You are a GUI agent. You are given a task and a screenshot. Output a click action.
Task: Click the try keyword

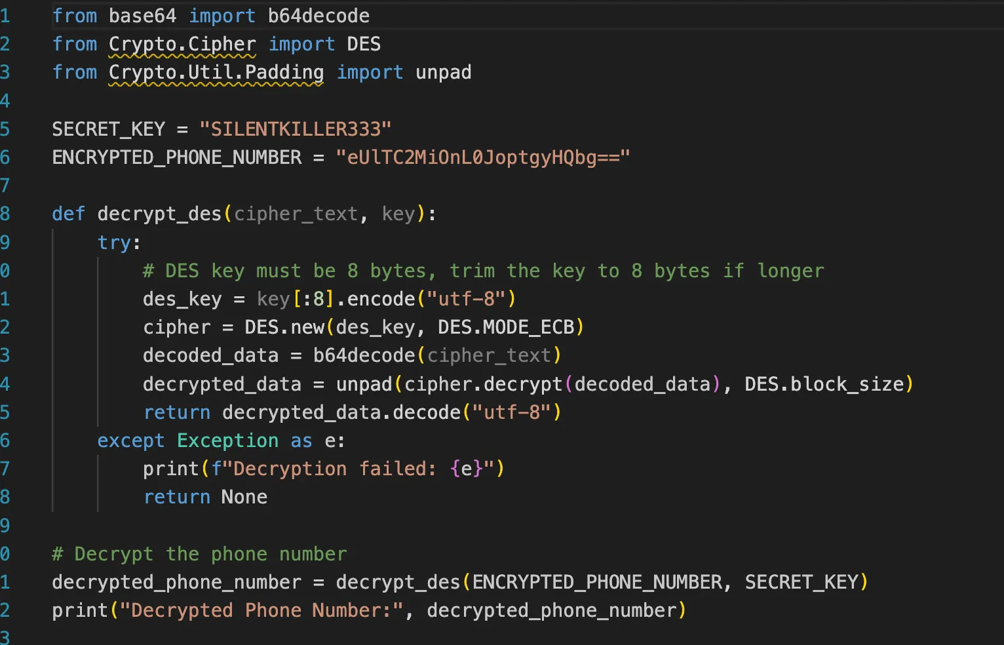[x=113, y=242]
